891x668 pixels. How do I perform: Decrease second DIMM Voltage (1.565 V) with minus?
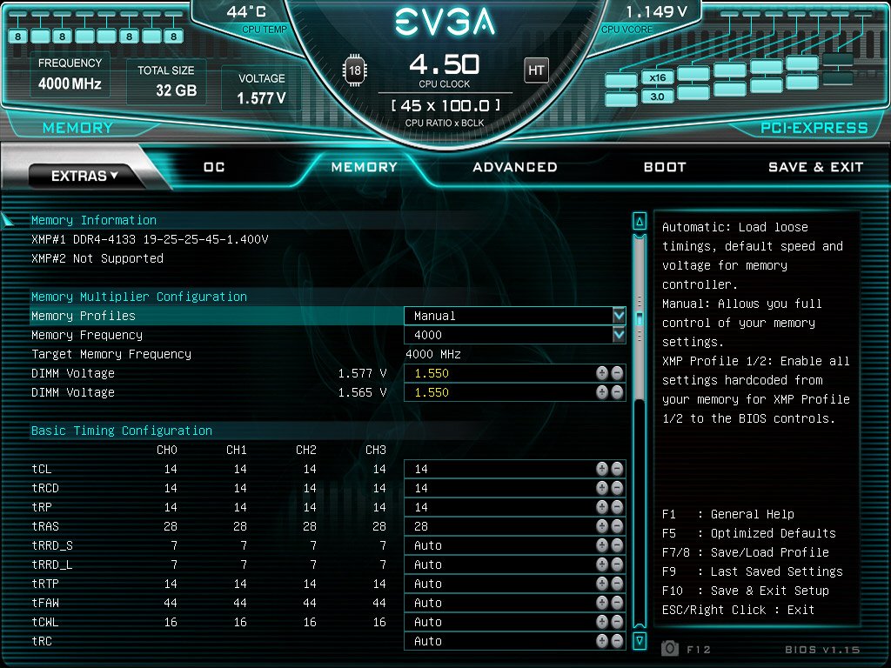(x=617, y=392)
